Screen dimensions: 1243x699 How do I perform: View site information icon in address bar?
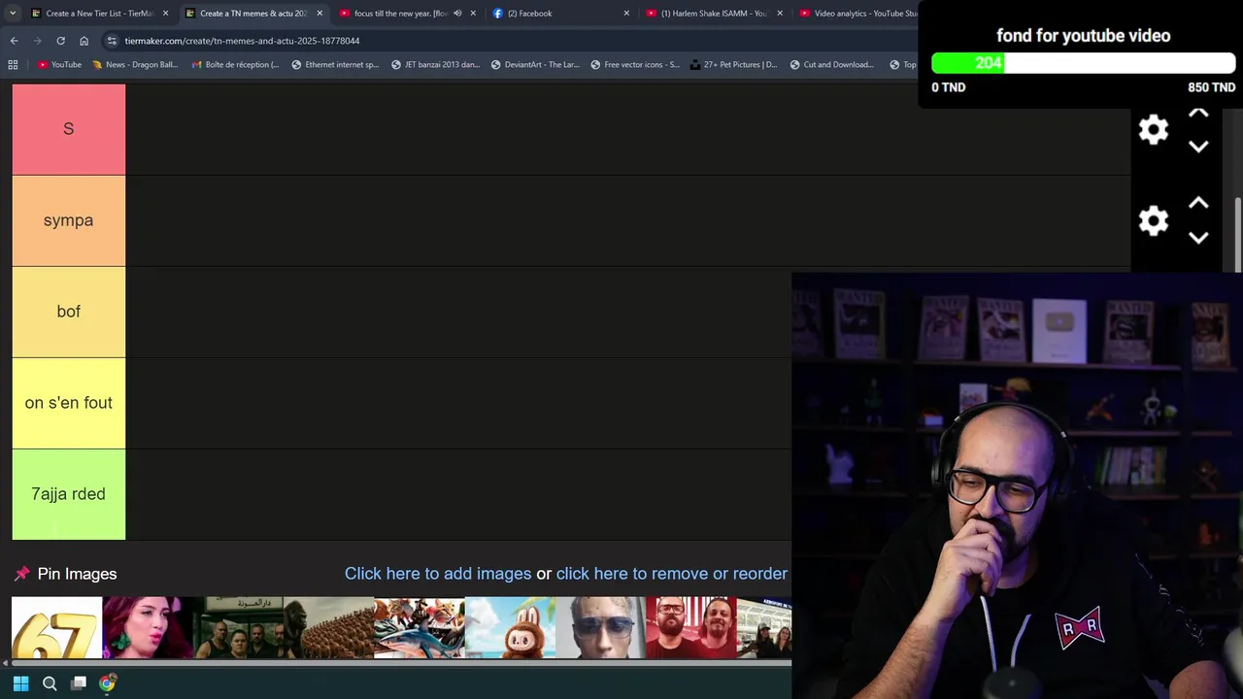click(x=113, y=41)
